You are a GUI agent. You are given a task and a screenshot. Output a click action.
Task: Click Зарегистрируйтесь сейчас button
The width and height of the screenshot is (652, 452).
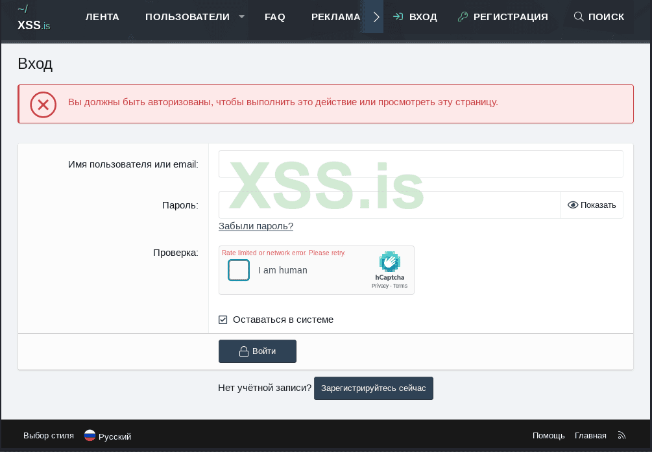tap(374, 388)
